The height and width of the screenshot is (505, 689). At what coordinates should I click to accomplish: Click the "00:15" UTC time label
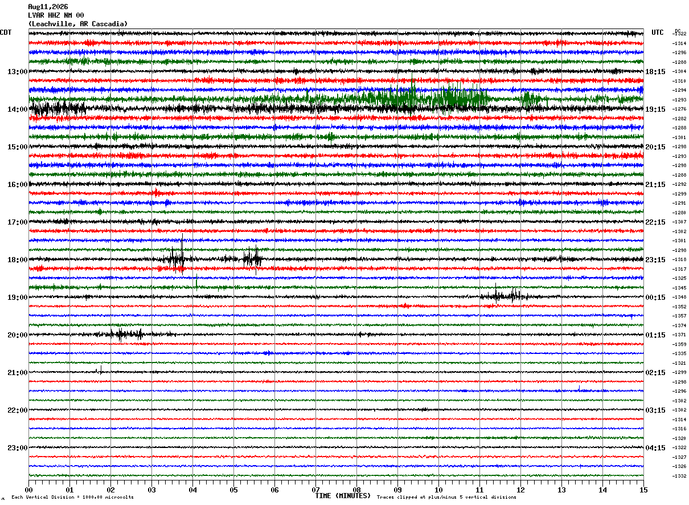click(x=655, y=298)
